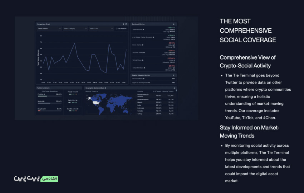The height and width of the screenshot is (193, 304).
Task: Enable the Set Relative checkbox
Action: [117, 29]
